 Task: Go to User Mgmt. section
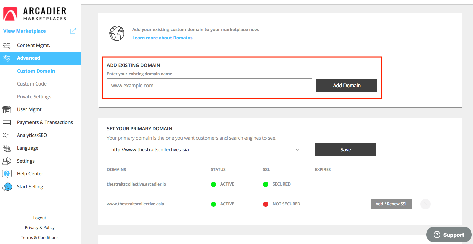tap(30, 109)
